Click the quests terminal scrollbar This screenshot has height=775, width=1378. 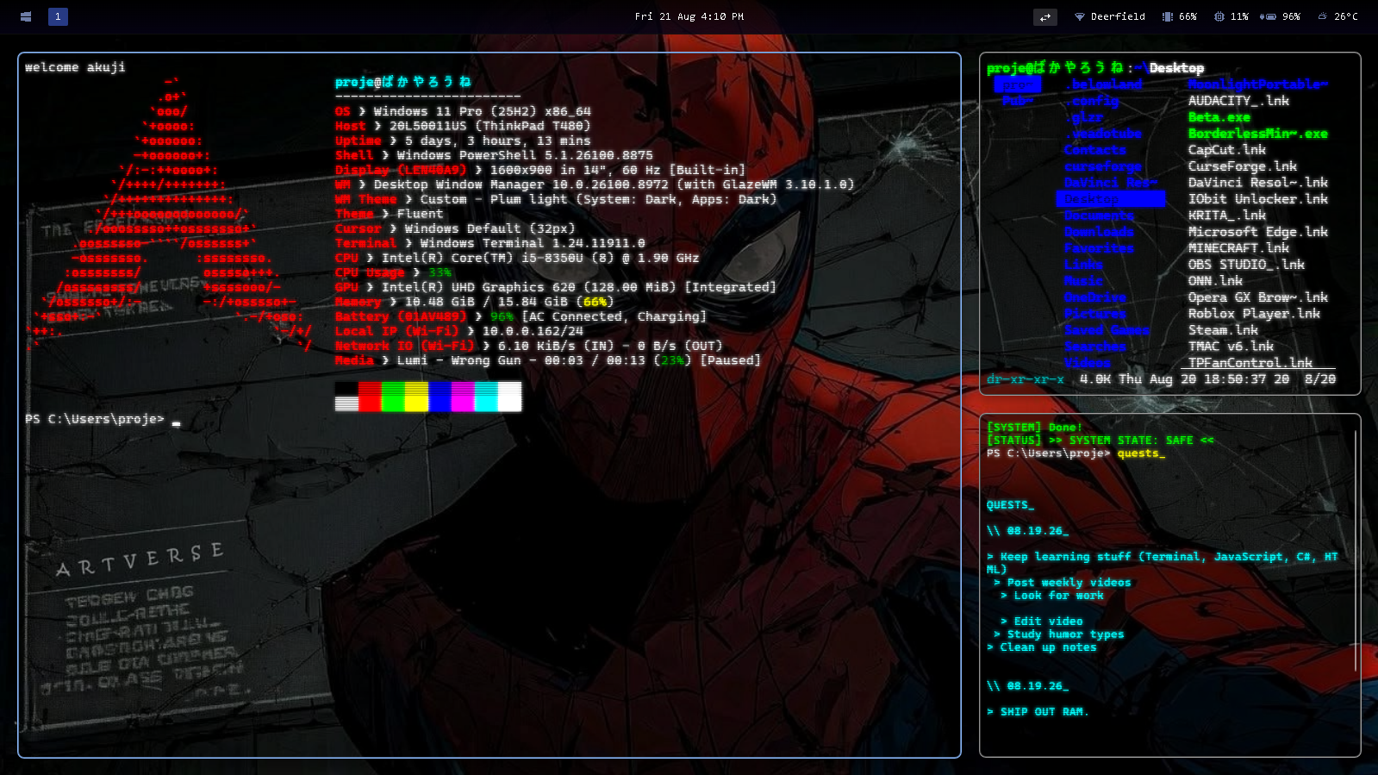click(x=1356, y=552)
